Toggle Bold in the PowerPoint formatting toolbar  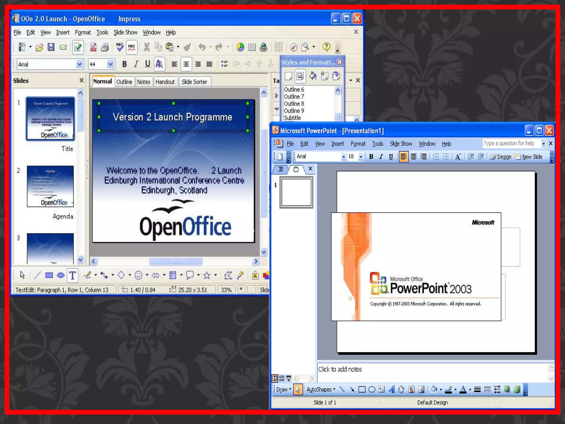pyautogui.click(x=371, y=157)
